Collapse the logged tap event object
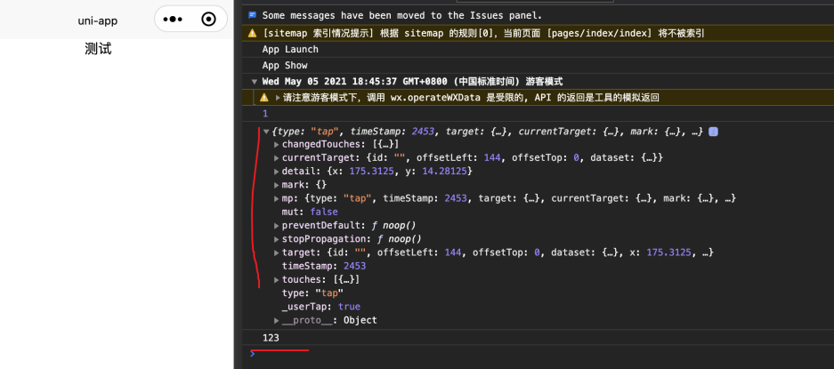Viewport: 834px width, 369px height. point(266,132)
